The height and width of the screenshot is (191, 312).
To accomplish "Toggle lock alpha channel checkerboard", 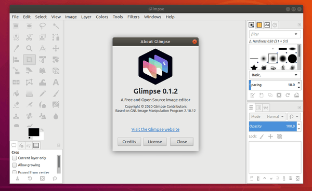I will 279,137.
